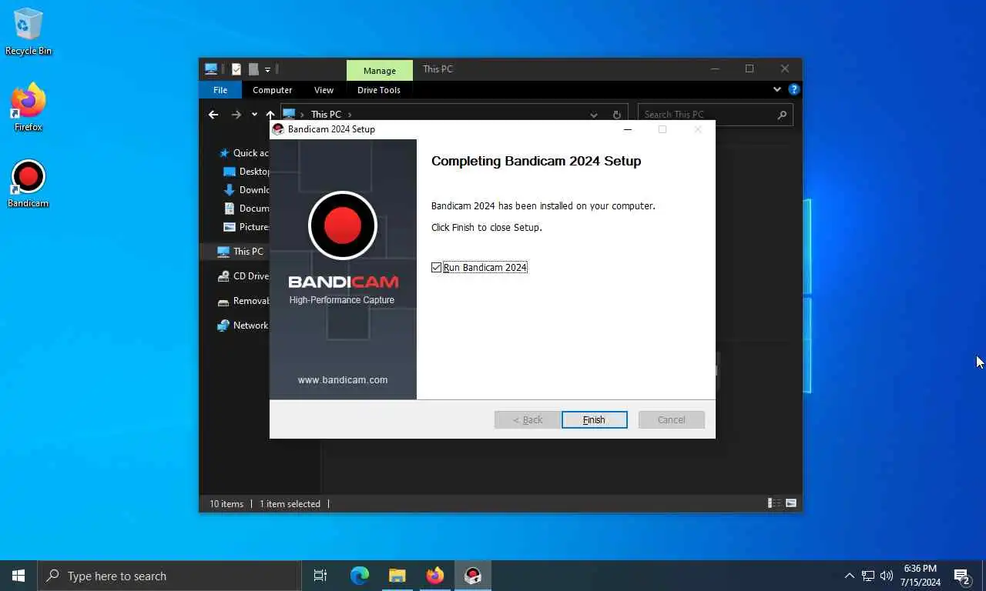Switch to the Computer ribbon tab
The height and width of the screenshot is (591, 986).
coord(272,90)
